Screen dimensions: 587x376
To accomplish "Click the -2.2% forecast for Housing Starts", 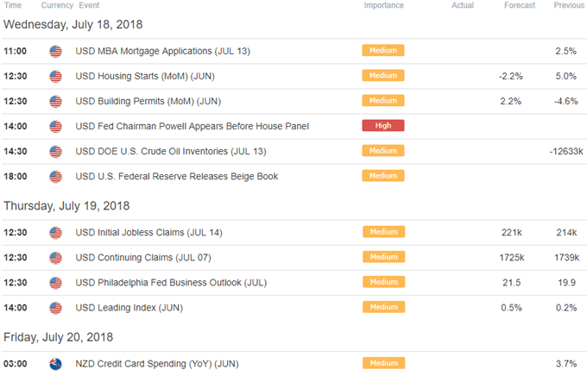I will pyautogui.click(x=511, y=77).
